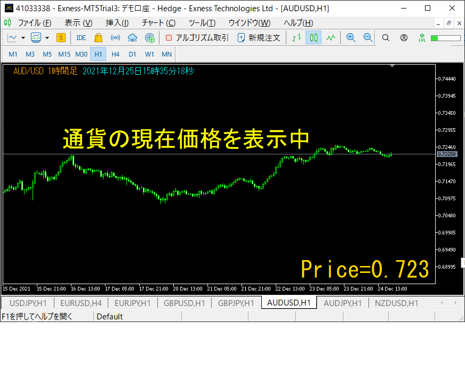Viewport: 465px width, 376px height.
Task: Click the Default profile in status bar
Action: click(x=110, y=317)
